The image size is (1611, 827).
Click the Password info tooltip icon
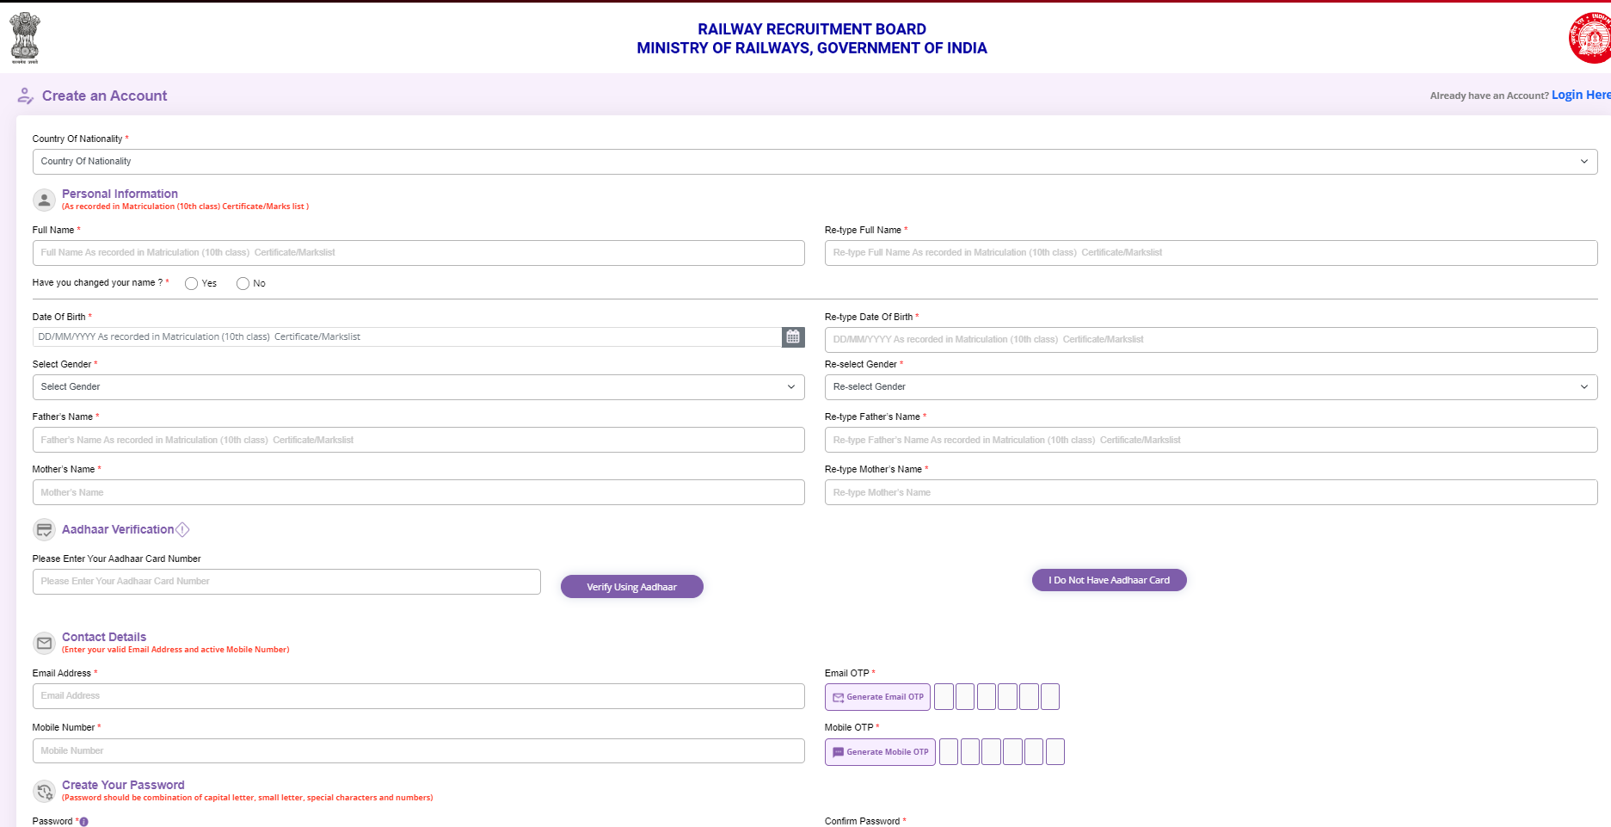click(83, 822)
